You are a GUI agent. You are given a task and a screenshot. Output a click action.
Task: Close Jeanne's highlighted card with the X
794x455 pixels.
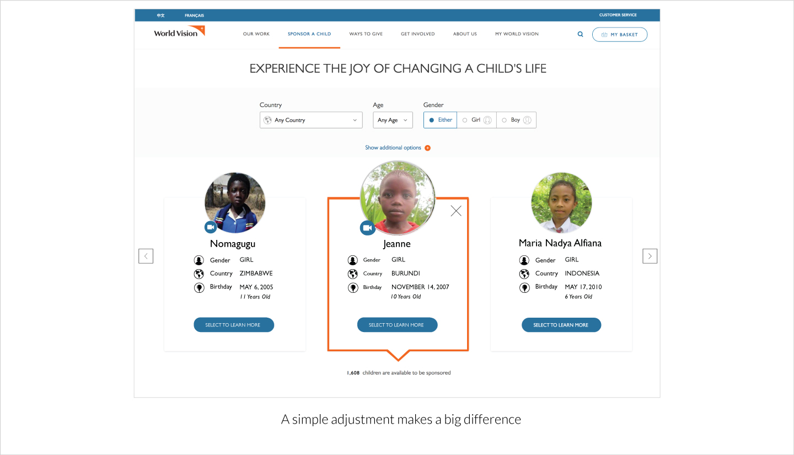click(x=456, y=211)
